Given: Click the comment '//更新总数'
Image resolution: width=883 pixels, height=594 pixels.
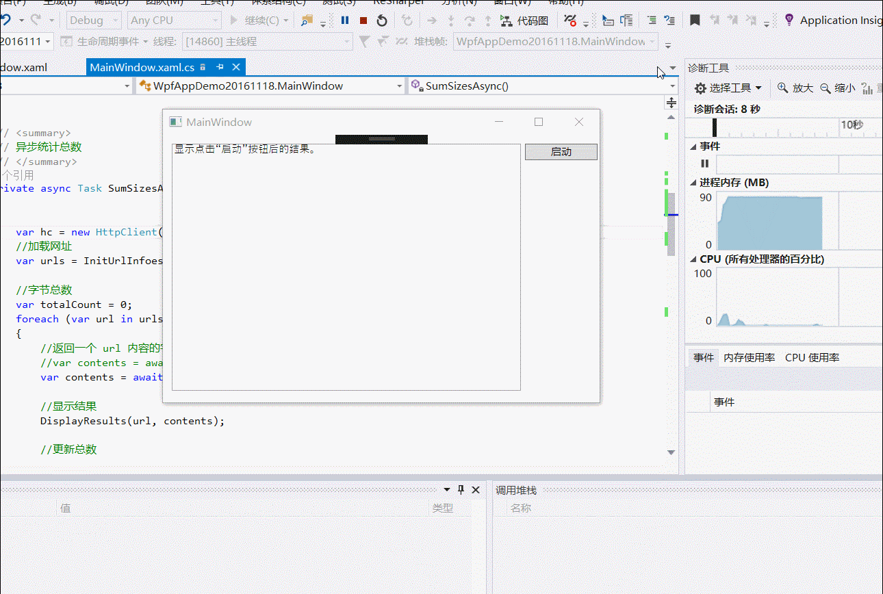Looking at the screenshot, I should click(68, 450).
